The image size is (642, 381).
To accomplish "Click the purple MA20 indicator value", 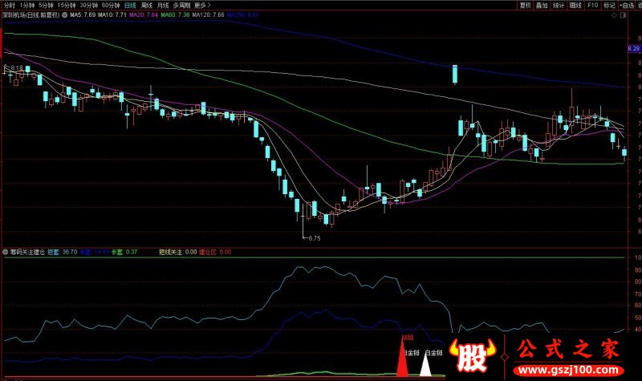I will coord(144,14).
